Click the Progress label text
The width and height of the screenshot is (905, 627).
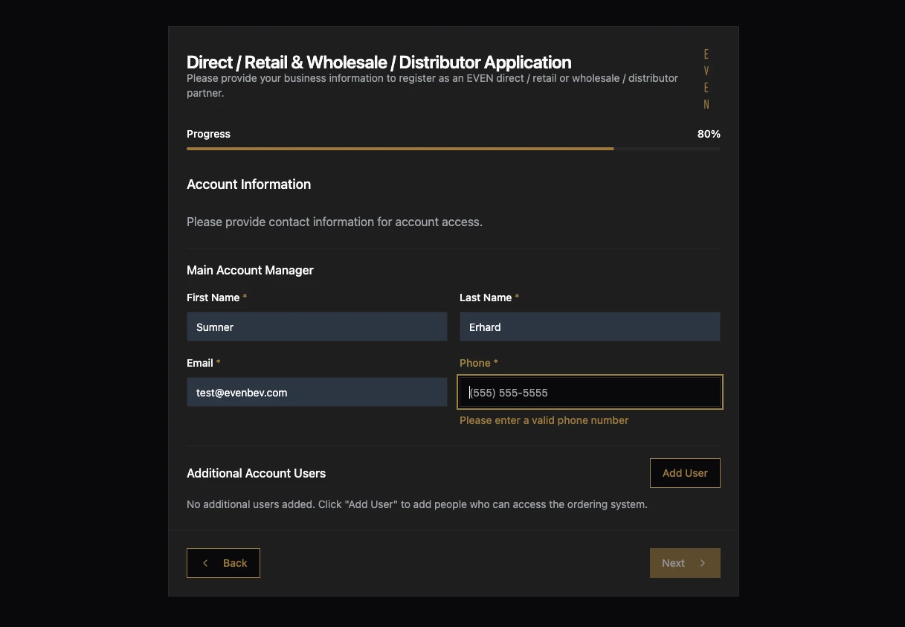click(208, 134)
